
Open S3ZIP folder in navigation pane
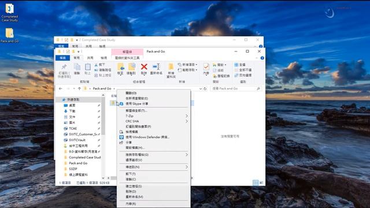[73, 169]
